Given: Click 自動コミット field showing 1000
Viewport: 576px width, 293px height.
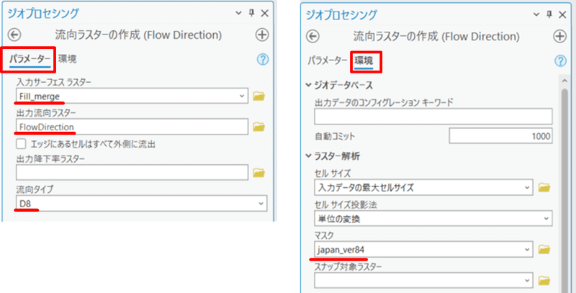Looking at the screenshot, I should [x=500, y=136].
